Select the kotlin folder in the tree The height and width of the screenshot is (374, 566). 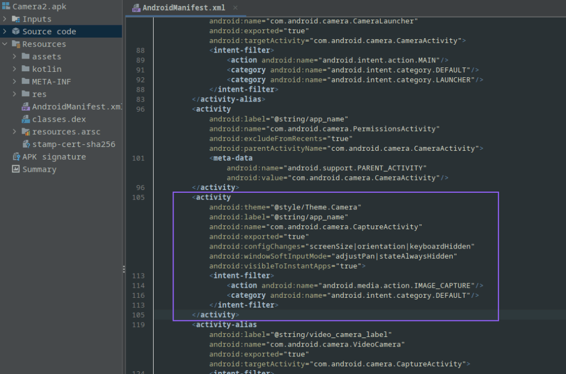[x=46, y=69]
